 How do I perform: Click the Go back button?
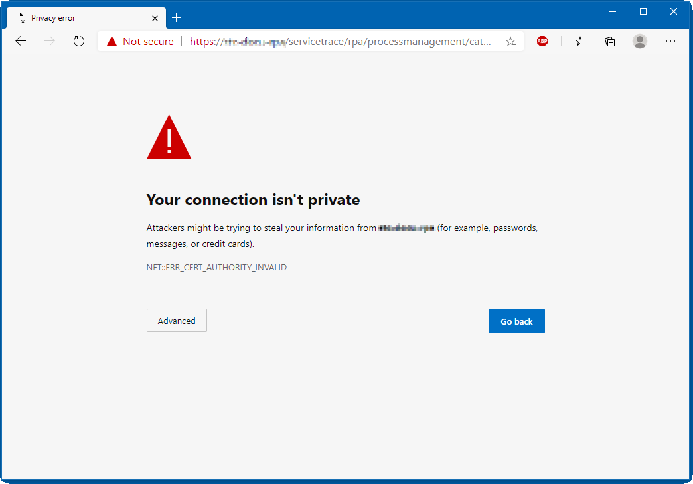point(516,321)
